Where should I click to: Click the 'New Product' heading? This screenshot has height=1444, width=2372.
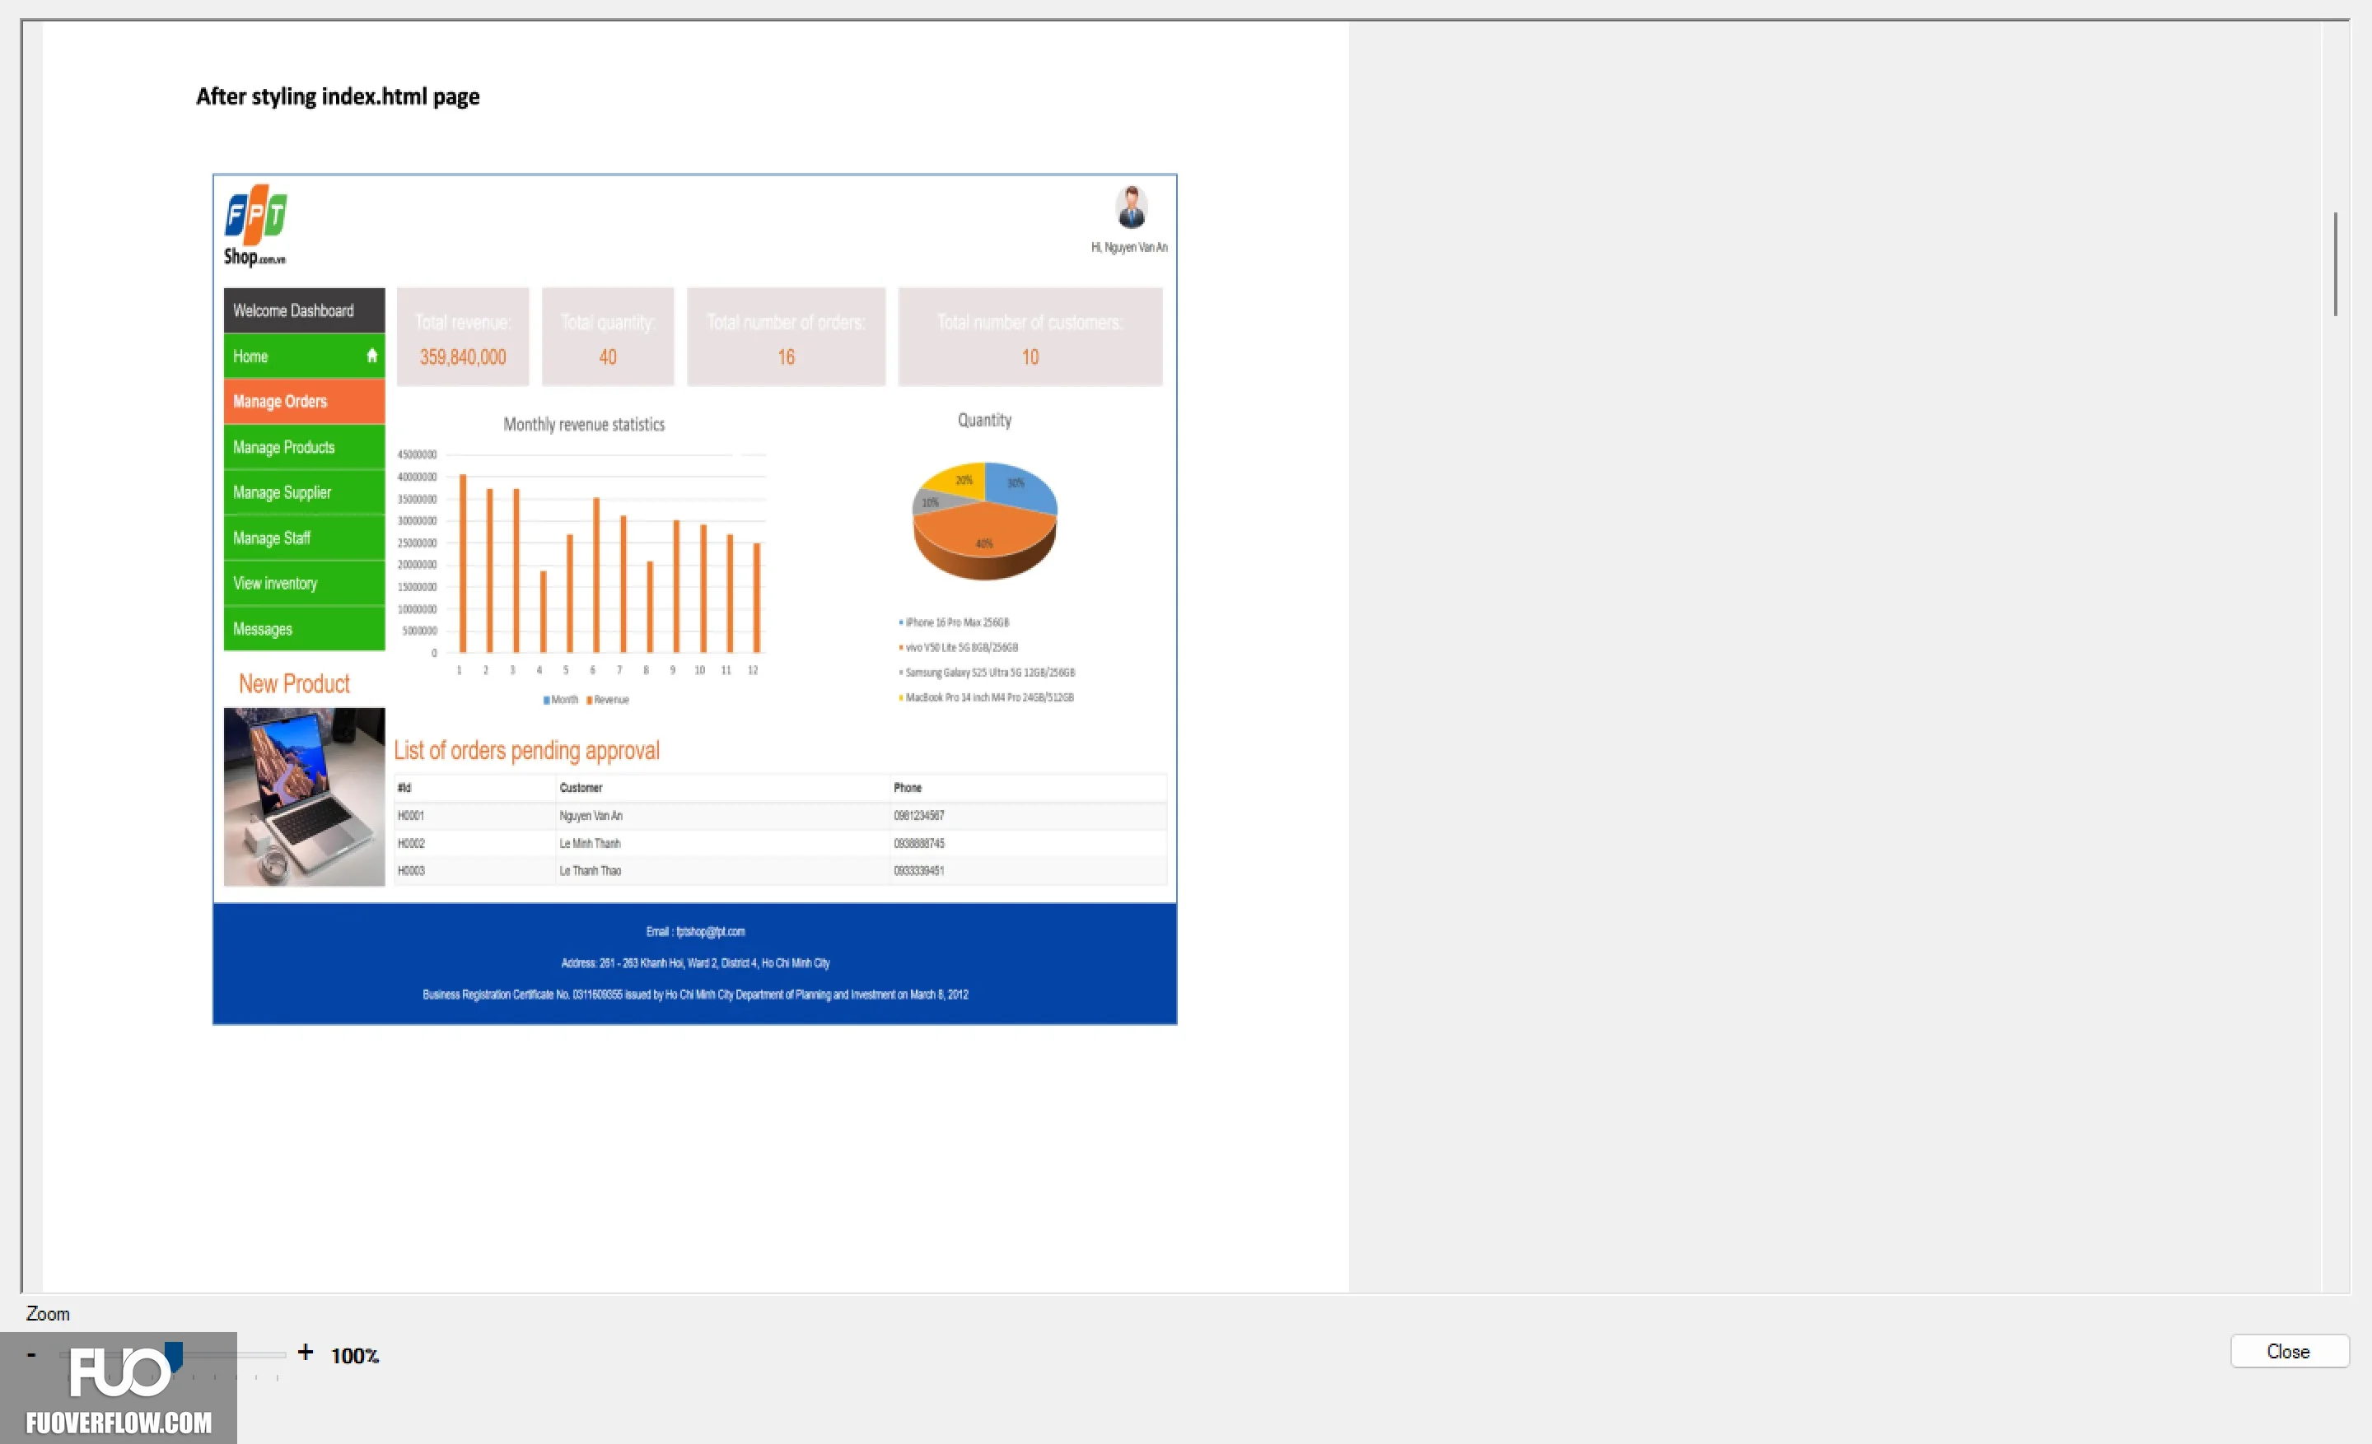[x=295, y=684]
